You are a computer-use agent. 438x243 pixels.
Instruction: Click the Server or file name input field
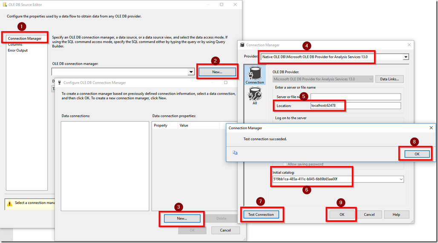pyautogui.click(x=356, y=97)
